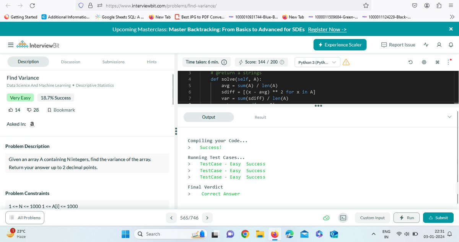
Task: Select the Result tab
Action: 260,117
